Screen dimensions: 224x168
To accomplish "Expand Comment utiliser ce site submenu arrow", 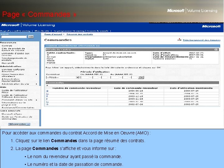I will click(36, 100).
